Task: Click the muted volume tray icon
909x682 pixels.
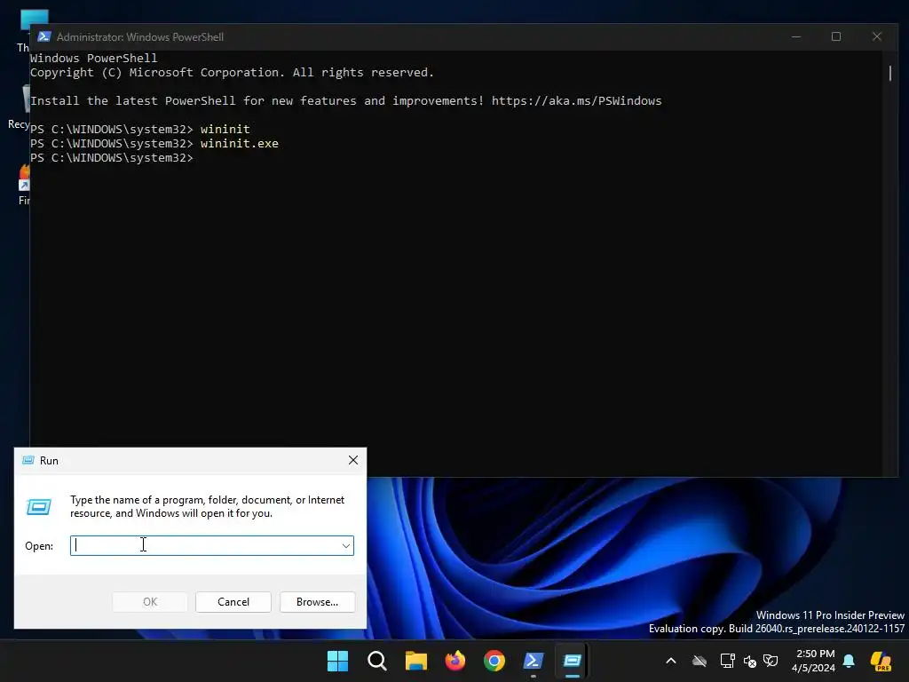Action: (x=749, y=661)
